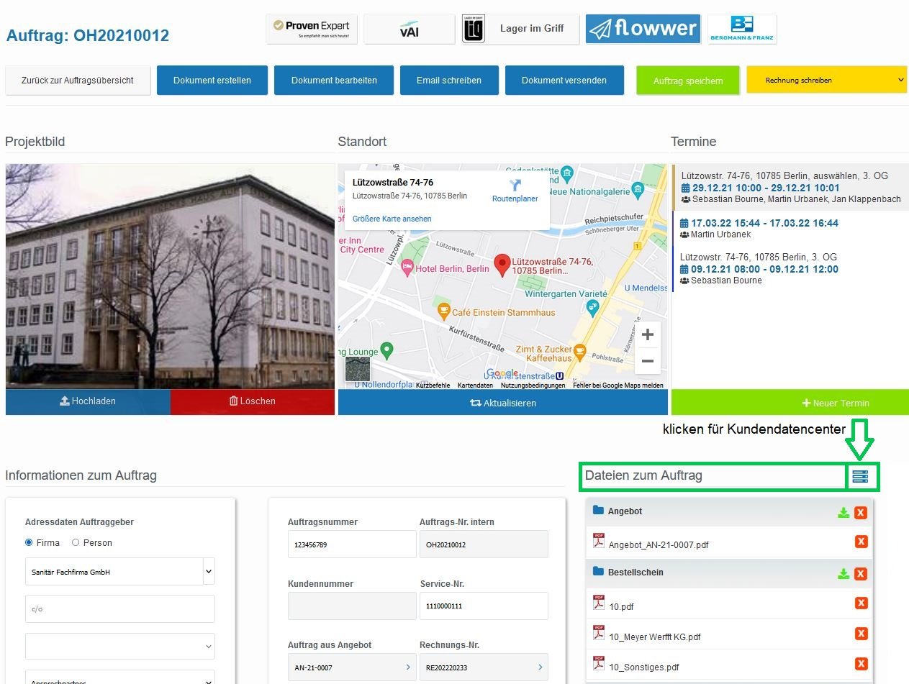Click the PDF icon of 10_Sonstiges.pdf
Viewport: 909px width, 684px height.
pyautogui.click(x=599, y=663)
